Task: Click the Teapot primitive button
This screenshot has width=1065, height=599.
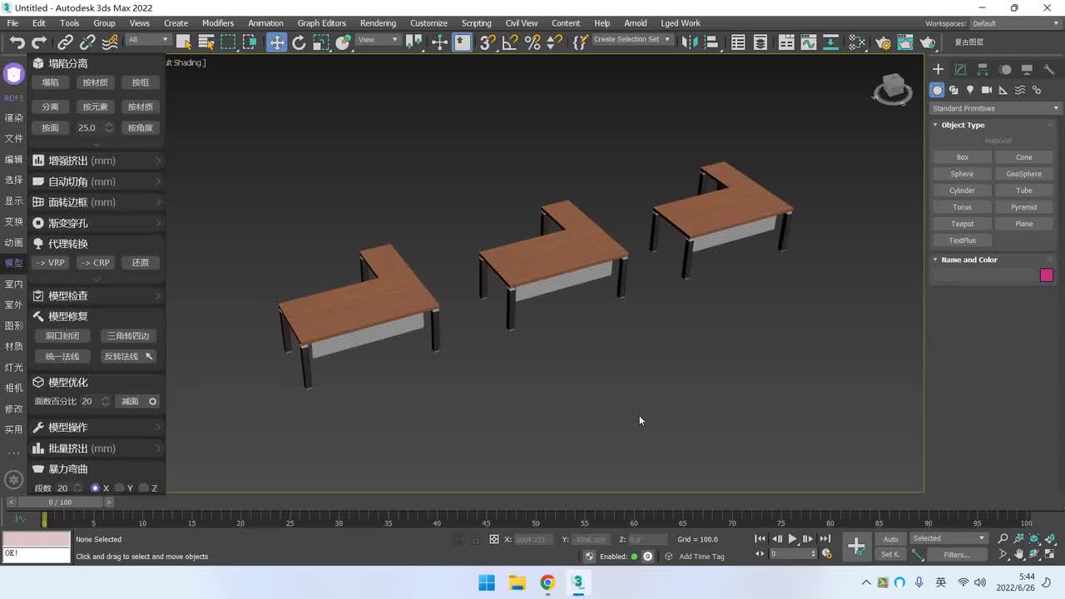Action: [x=962, y=224]
